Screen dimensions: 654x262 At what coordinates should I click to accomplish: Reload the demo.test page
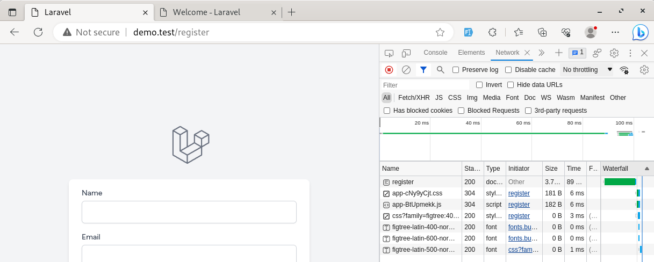click(x=38, y=32)
